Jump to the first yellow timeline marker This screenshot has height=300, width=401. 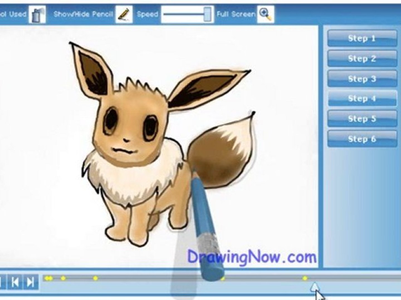point(47,278)
